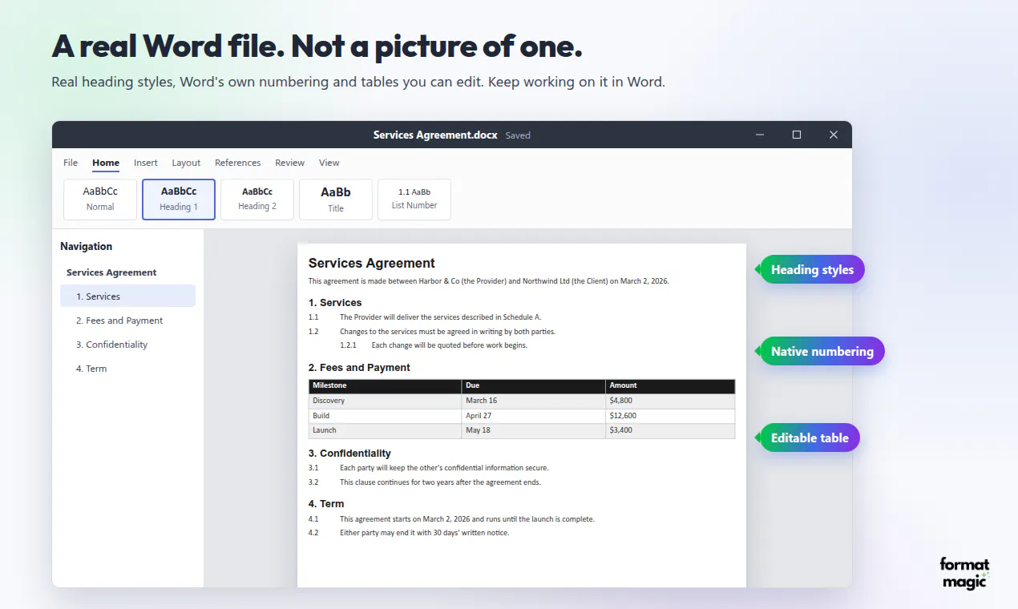Click the $4,800 amount cell
Image resolution: width=1018 pixels, height=609 pixels.
(670, 401)
